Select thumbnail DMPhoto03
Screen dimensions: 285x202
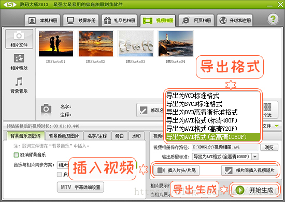(136, 44)
